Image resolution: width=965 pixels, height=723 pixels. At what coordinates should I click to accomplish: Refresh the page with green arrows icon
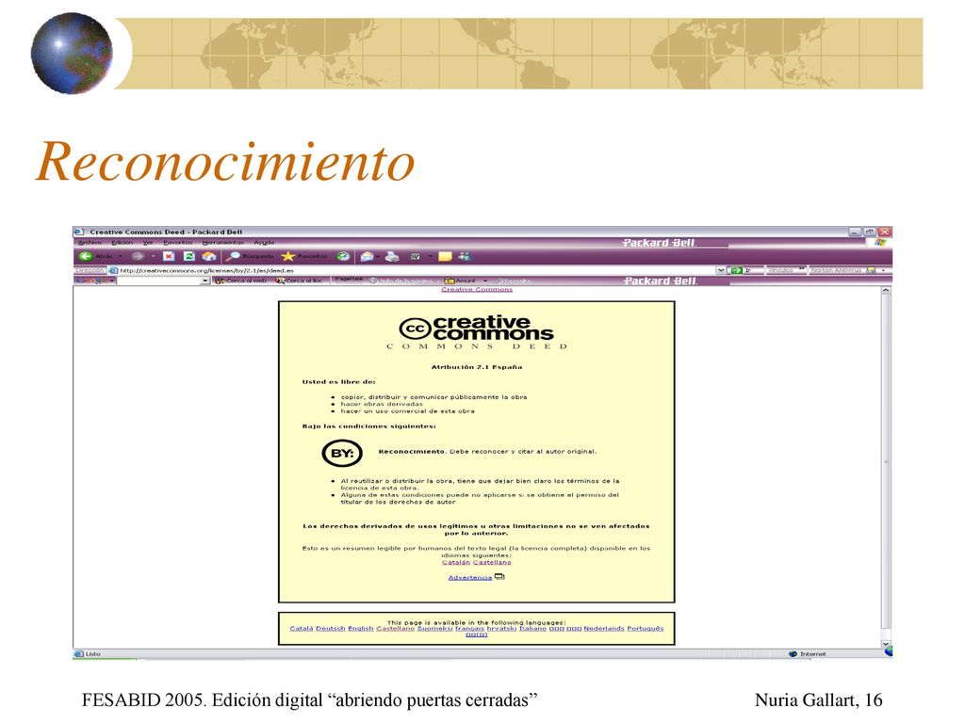click(x=188, y=256)
